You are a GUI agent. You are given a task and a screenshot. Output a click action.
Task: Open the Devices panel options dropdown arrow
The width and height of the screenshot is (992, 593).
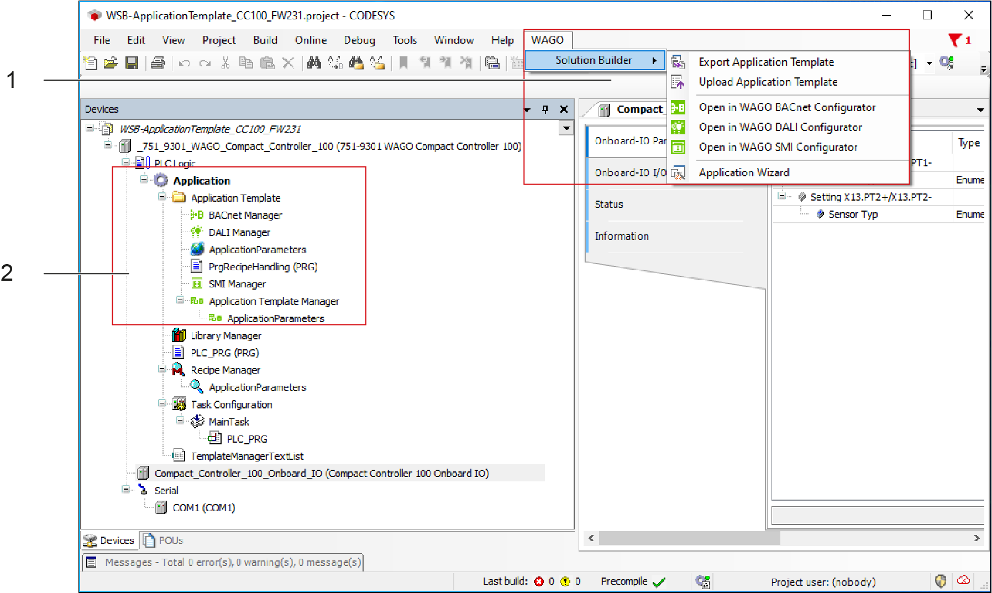[x=527, y=109]
